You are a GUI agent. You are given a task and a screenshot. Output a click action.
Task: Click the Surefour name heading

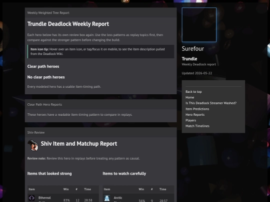(x=193, y=49)
